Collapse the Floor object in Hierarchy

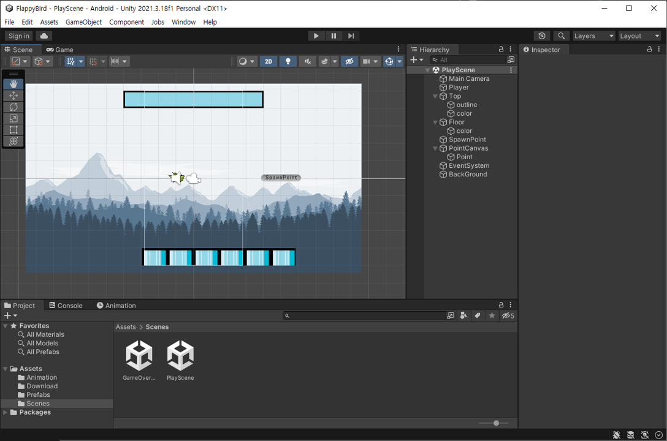tap(435, 123)
